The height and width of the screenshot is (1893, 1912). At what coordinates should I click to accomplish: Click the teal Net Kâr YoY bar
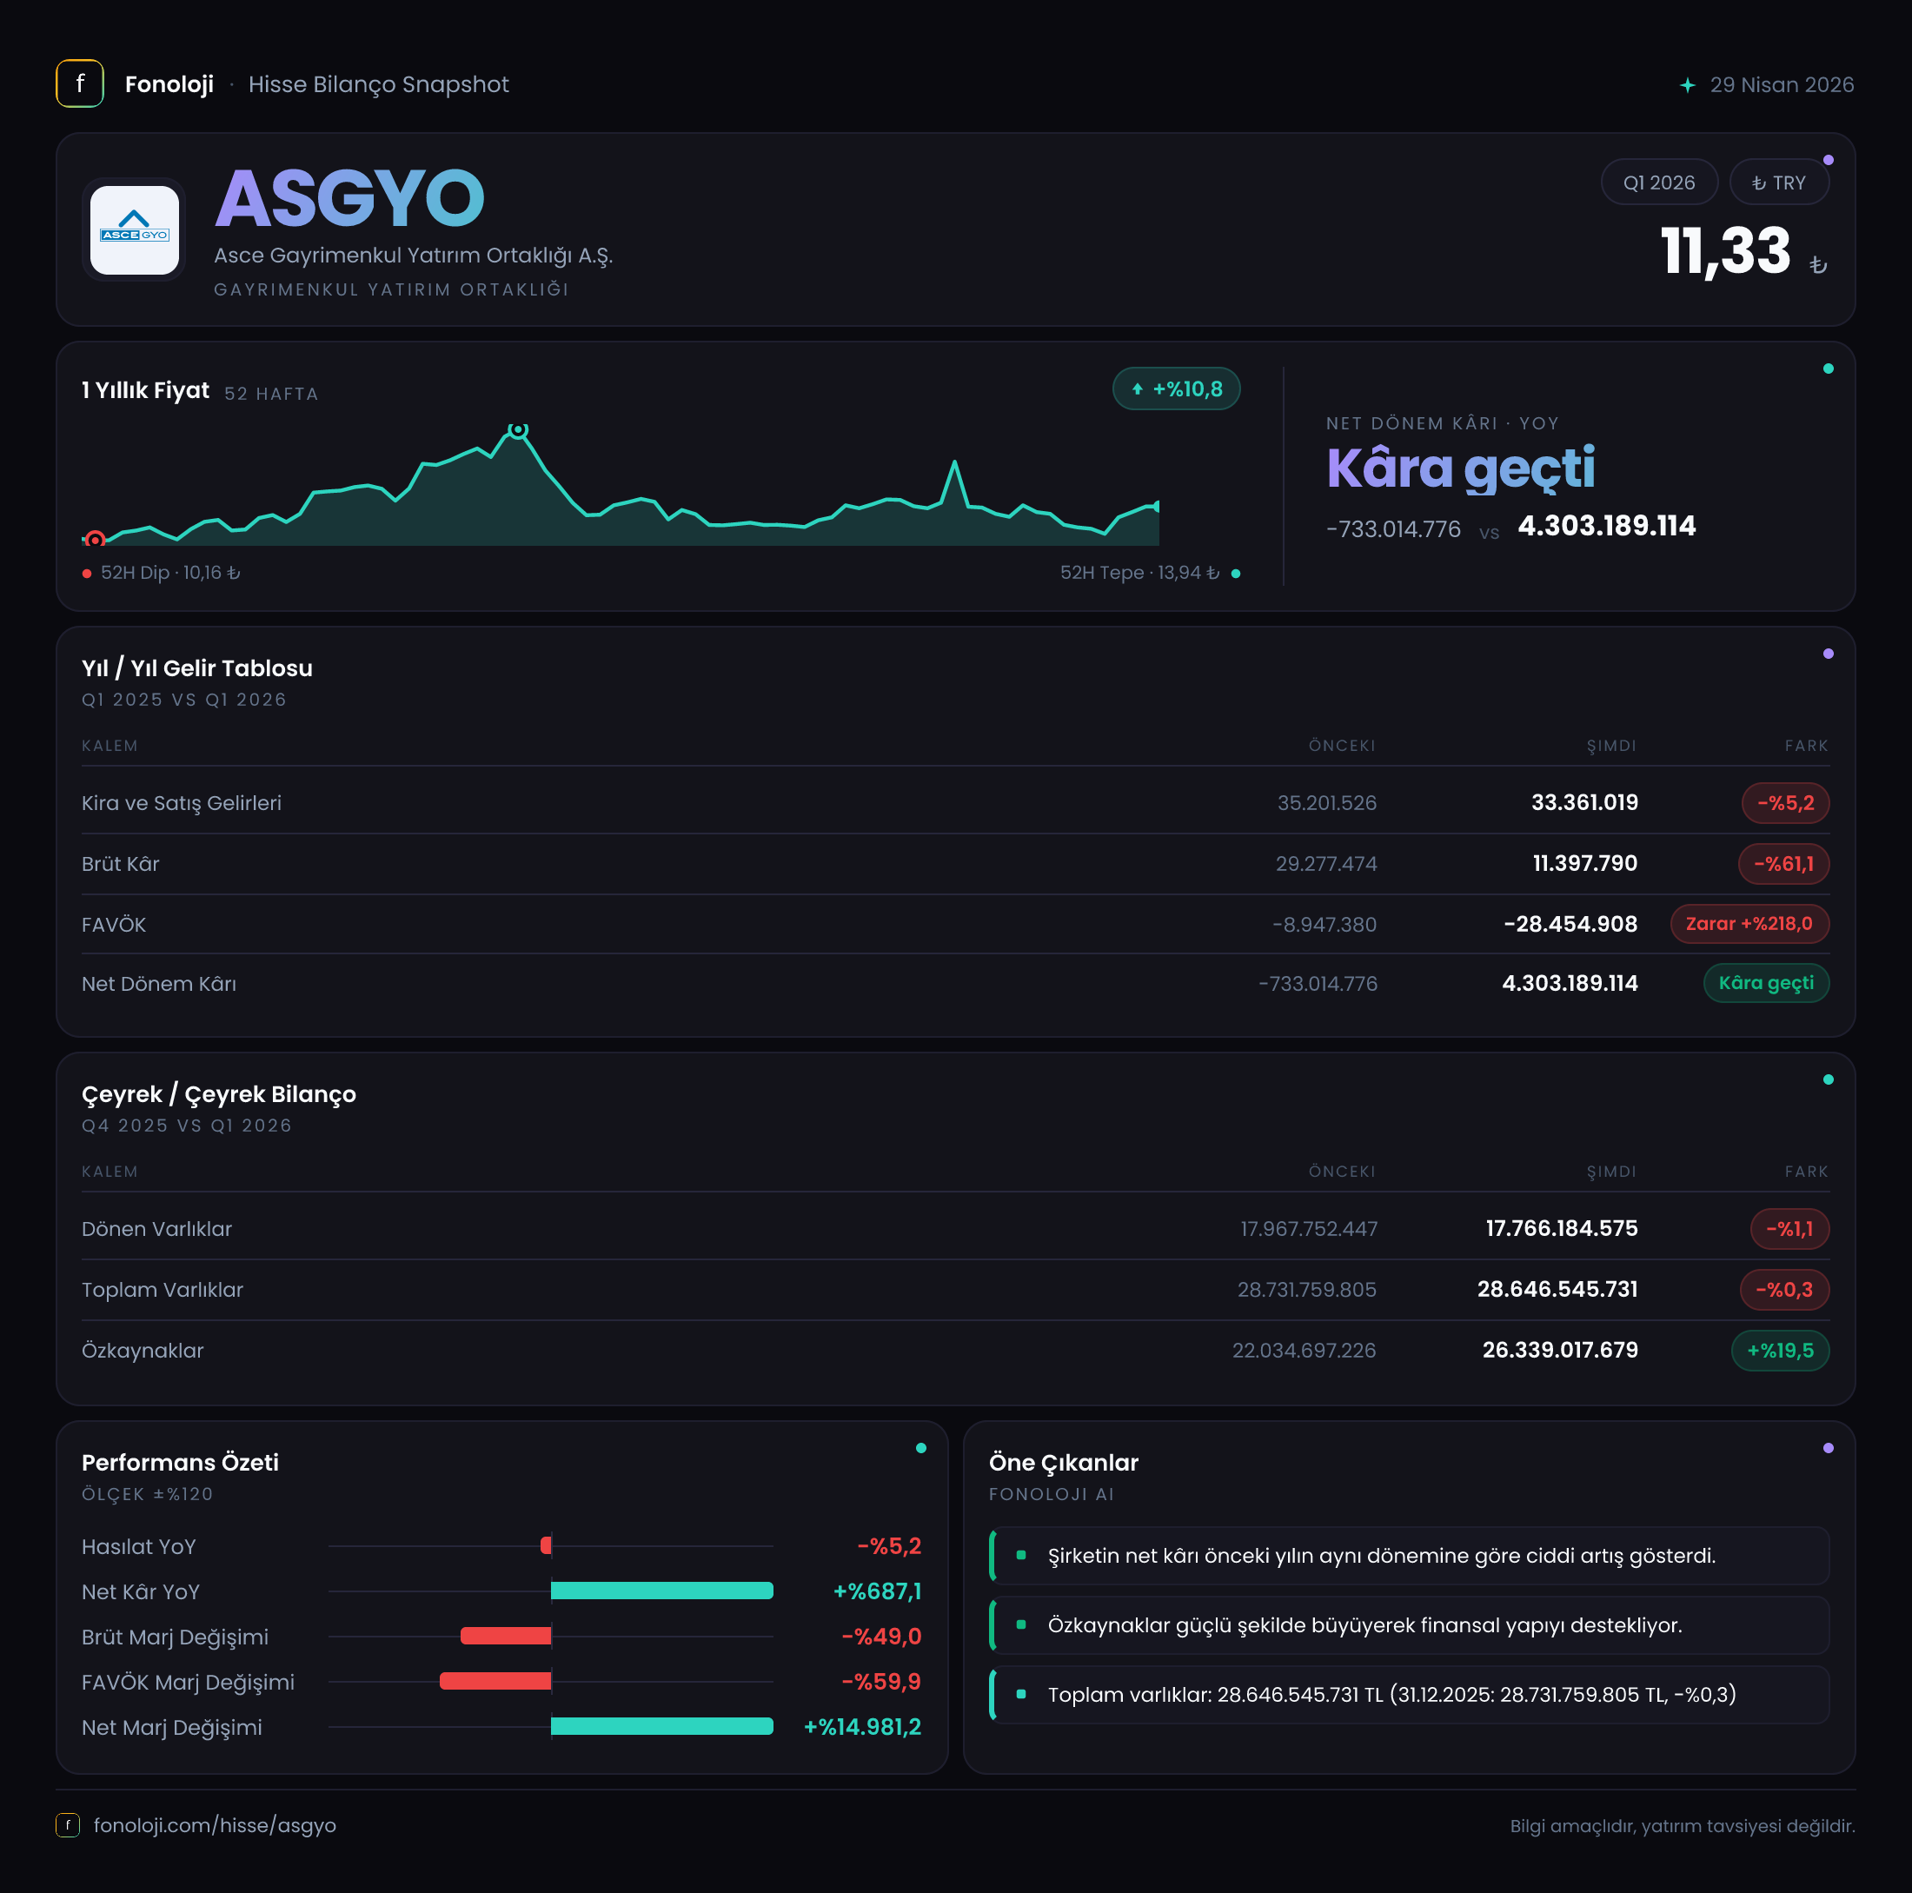click(662, 1591)
